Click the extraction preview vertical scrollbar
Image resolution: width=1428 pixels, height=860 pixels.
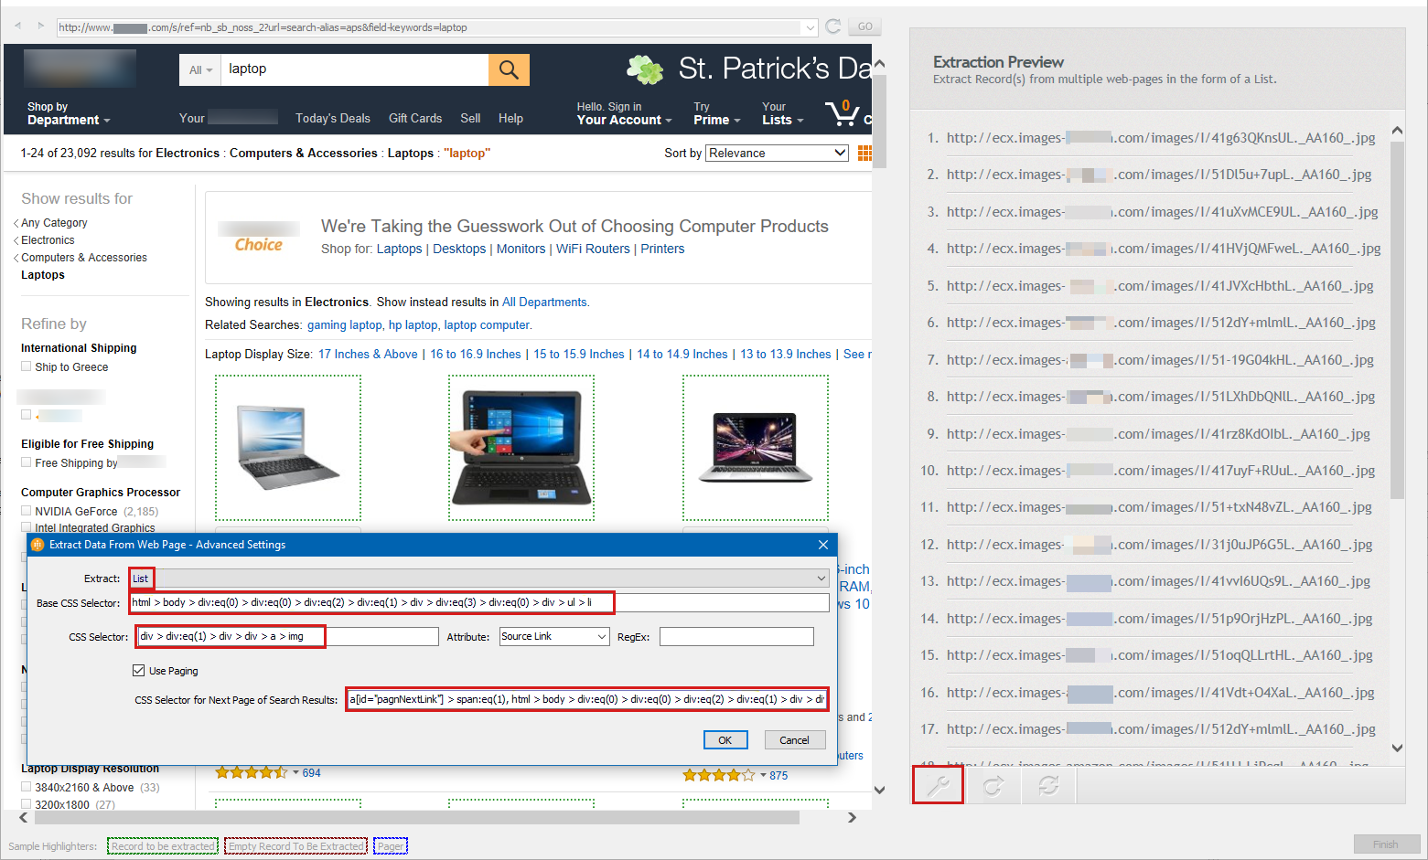(1397, 321)
